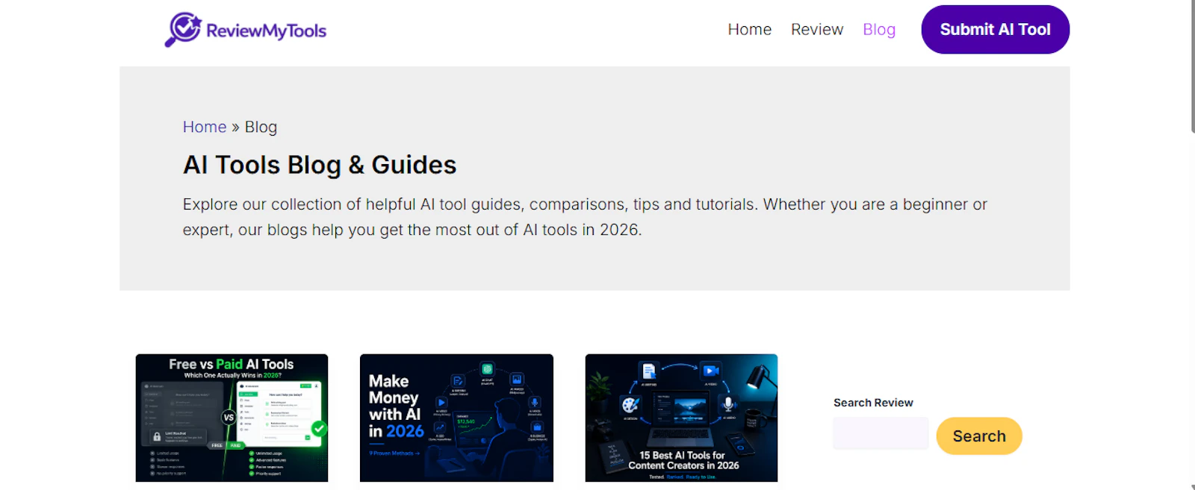Click the ReviewMyTools logo
The height and width of the screenshot is (490, 1195).
[x=246, y=30]
